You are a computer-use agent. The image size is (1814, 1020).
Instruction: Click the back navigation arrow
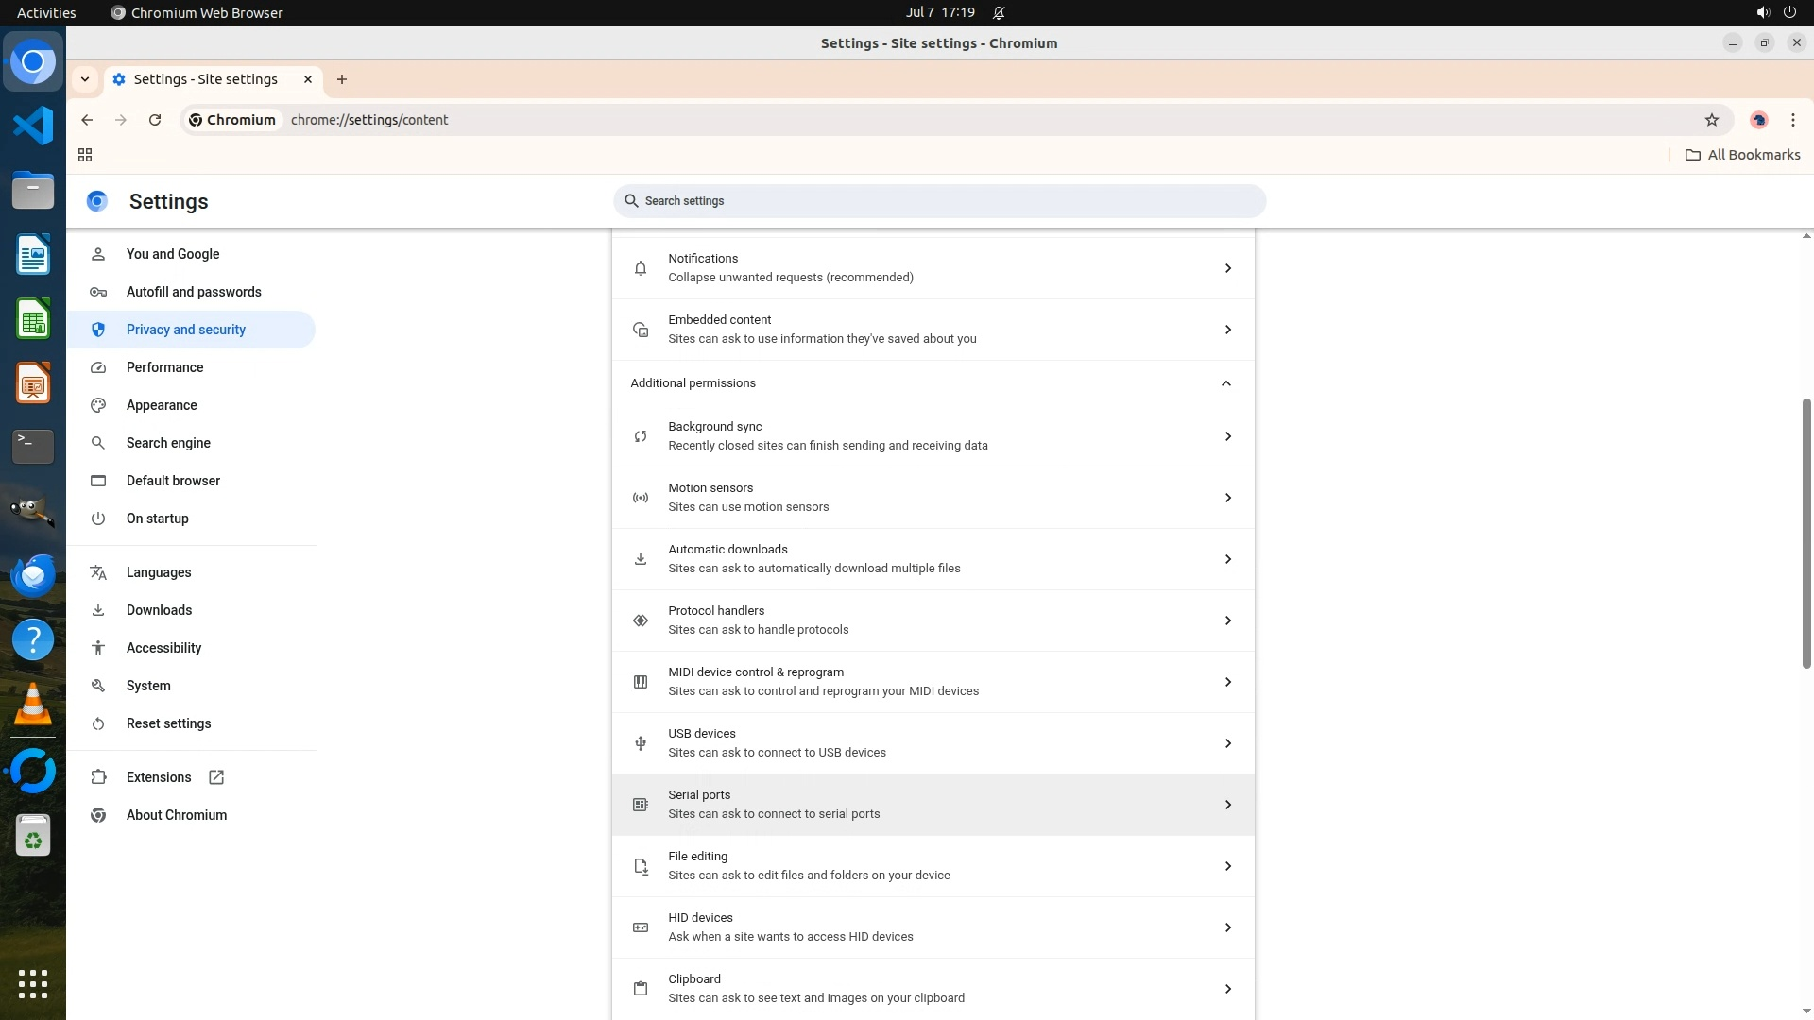(87, 120)
